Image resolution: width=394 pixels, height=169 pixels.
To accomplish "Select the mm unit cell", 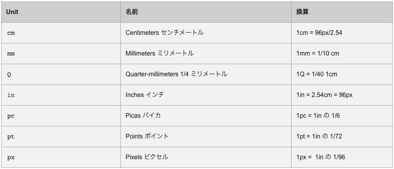I will [61, 54].
